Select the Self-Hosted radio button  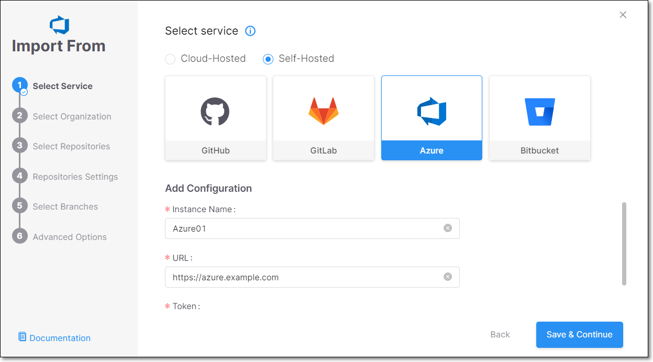(x=268, y=59)
